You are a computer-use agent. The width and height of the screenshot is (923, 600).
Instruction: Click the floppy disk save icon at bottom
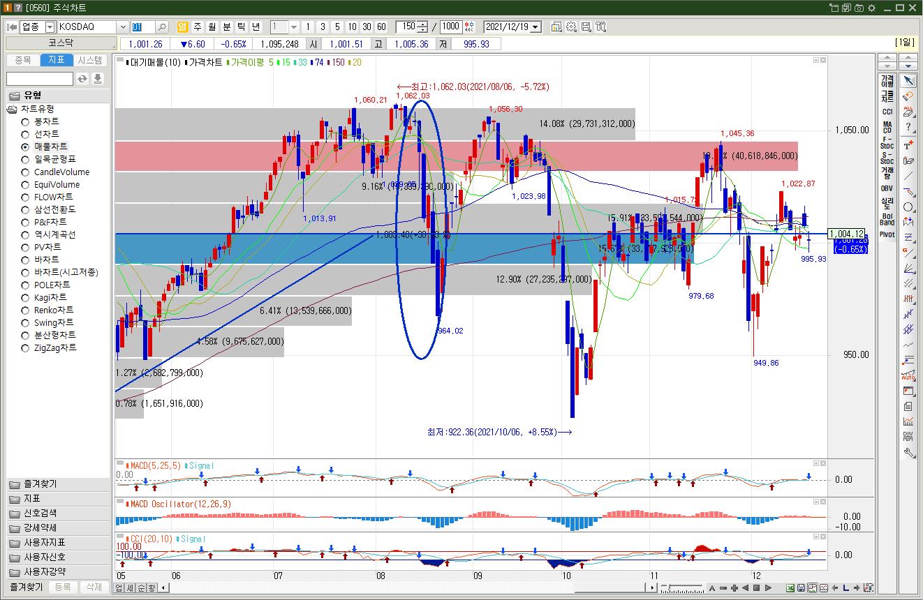(x=802, y=588)
